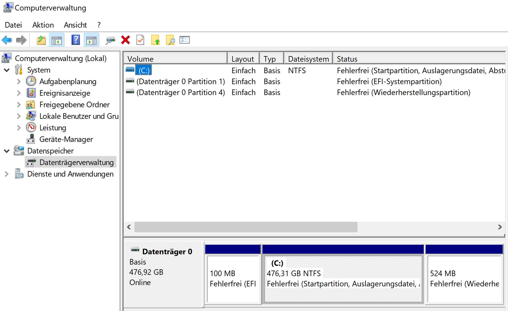Click the blue back arrow in toolbar

7,40
